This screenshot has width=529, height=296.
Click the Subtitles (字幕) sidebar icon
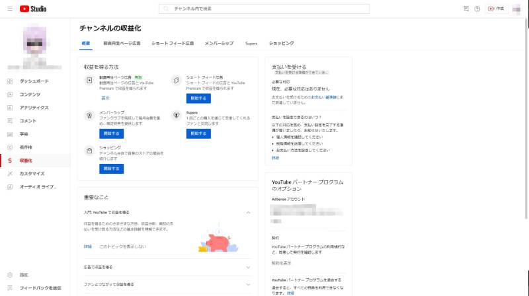click(10, 134)
